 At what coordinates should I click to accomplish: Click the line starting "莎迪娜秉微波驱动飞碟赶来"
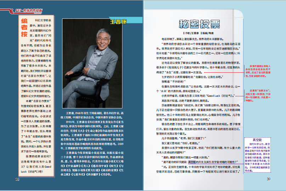pos(201,106)
